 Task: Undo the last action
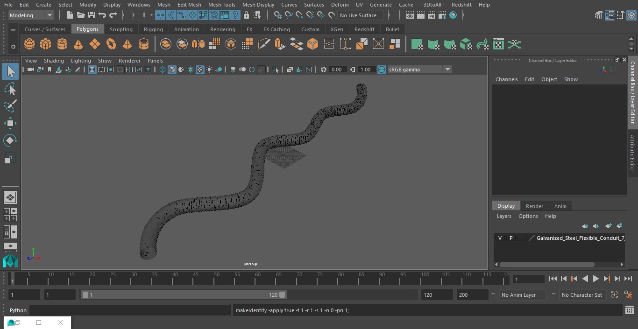[x=102, y=15]
